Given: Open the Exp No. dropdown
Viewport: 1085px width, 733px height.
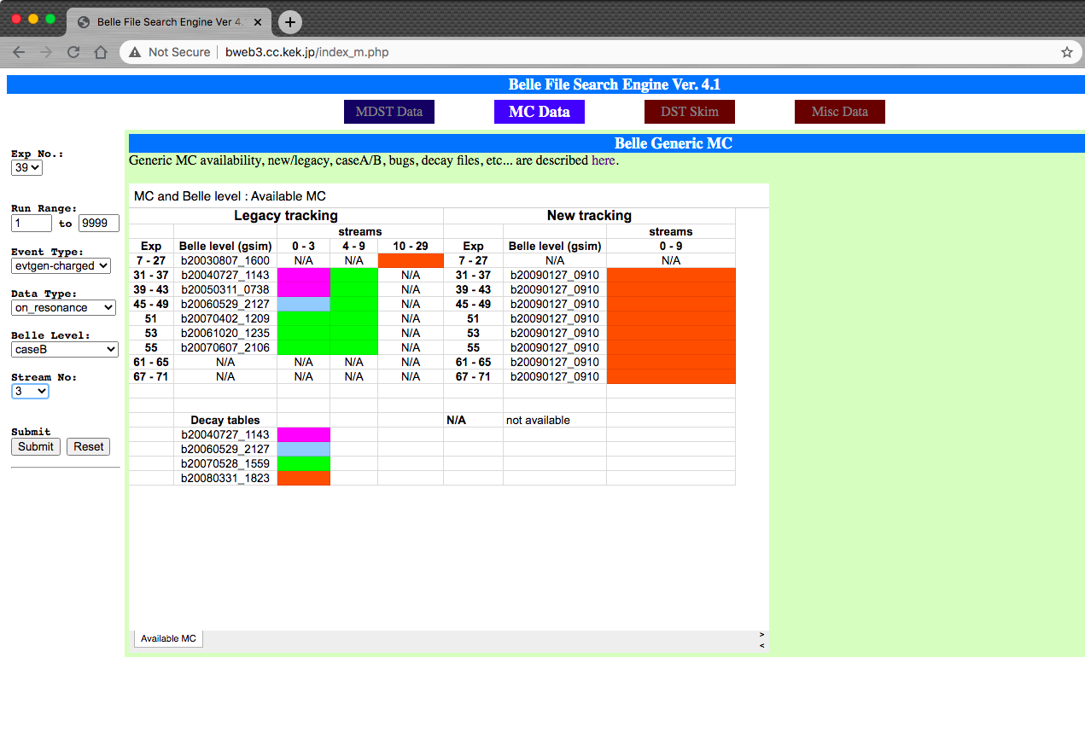Looking at the screenshot, I should tap(26, 168).
